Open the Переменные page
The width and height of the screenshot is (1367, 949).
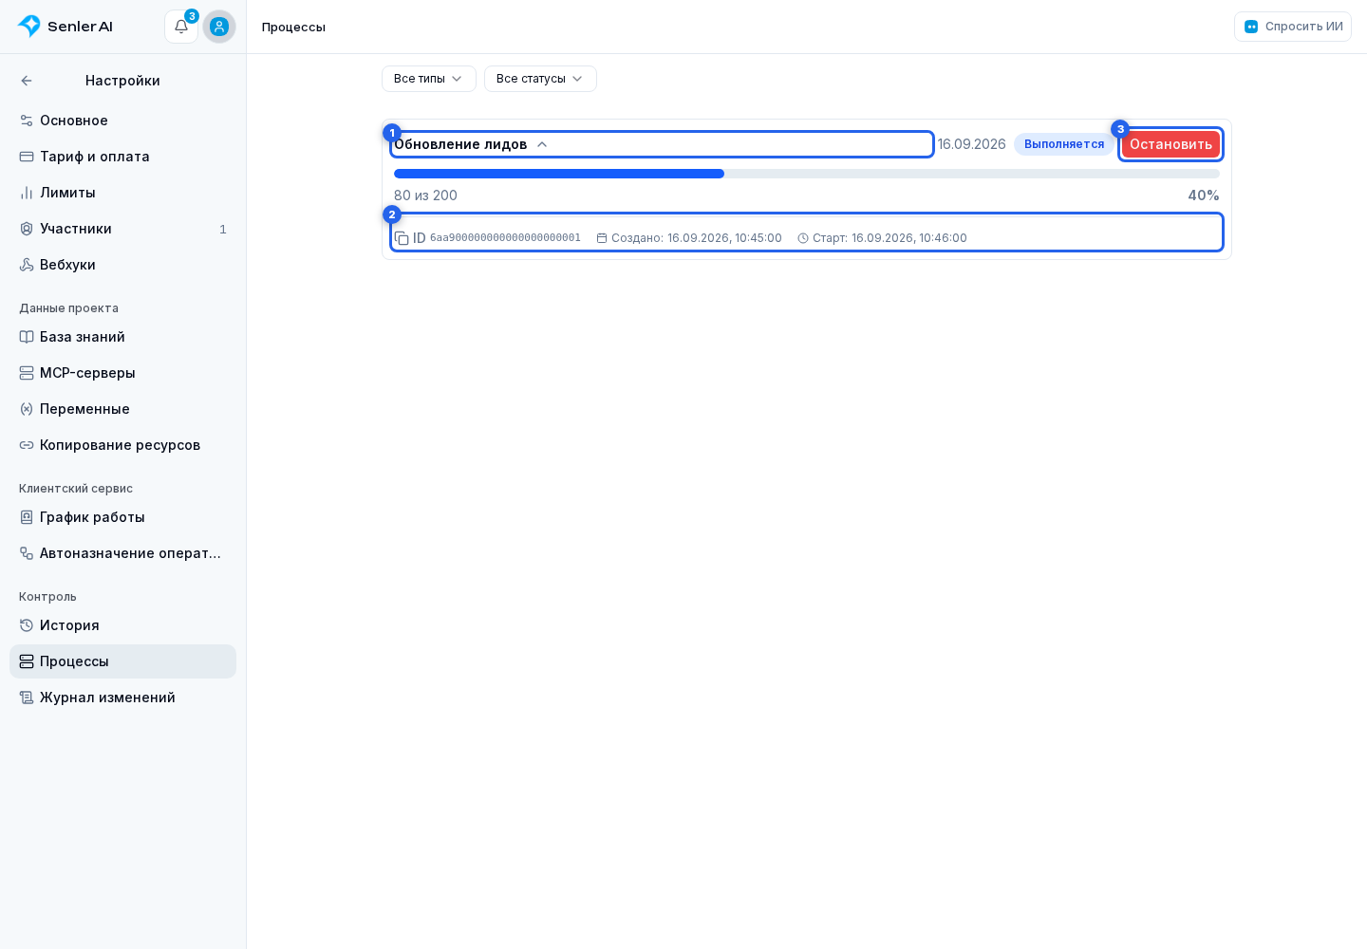click(122, 409)
